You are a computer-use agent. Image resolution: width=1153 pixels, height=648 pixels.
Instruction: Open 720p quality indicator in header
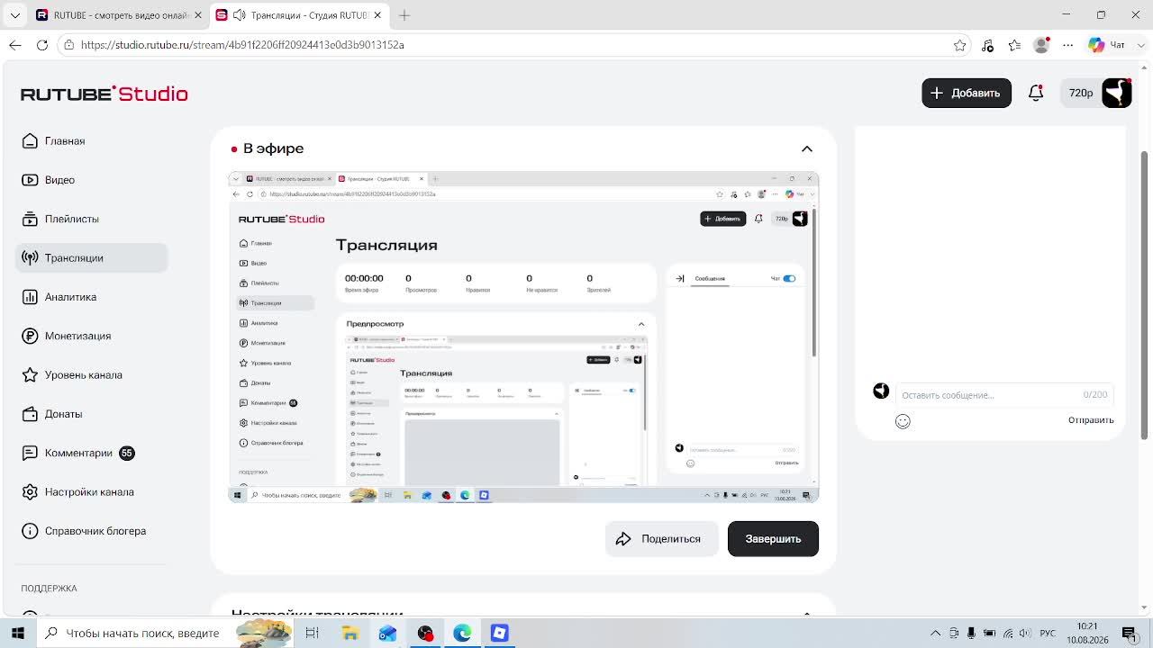click(x=1081, y=93)
